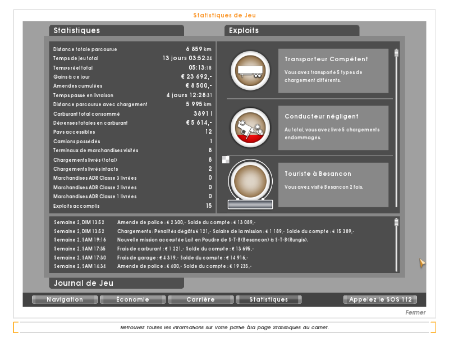The image size is (449, 337).
Task: Open the Carrière tab
Action: coord(200,299)
